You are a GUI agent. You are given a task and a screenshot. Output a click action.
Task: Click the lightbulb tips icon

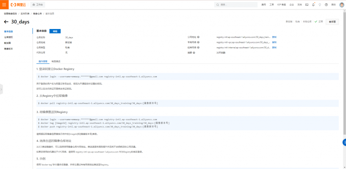click(320, 5)
